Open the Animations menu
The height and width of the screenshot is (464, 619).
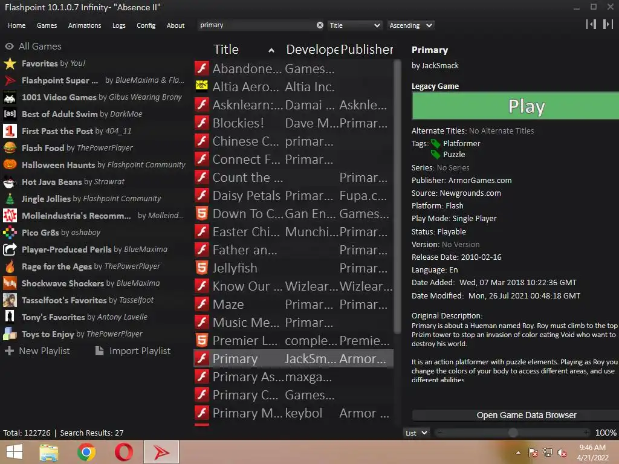[x=85, y=25]
